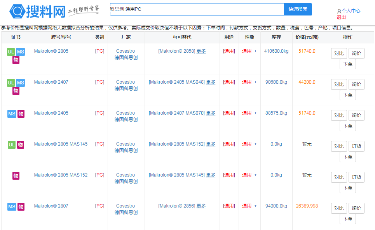Click 退出 to log out
This screenshot has width=375, height=230.
pyautogui.click(x=341, y=17)
